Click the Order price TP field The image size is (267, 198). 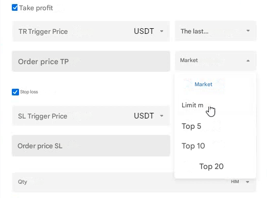[91, 62]
